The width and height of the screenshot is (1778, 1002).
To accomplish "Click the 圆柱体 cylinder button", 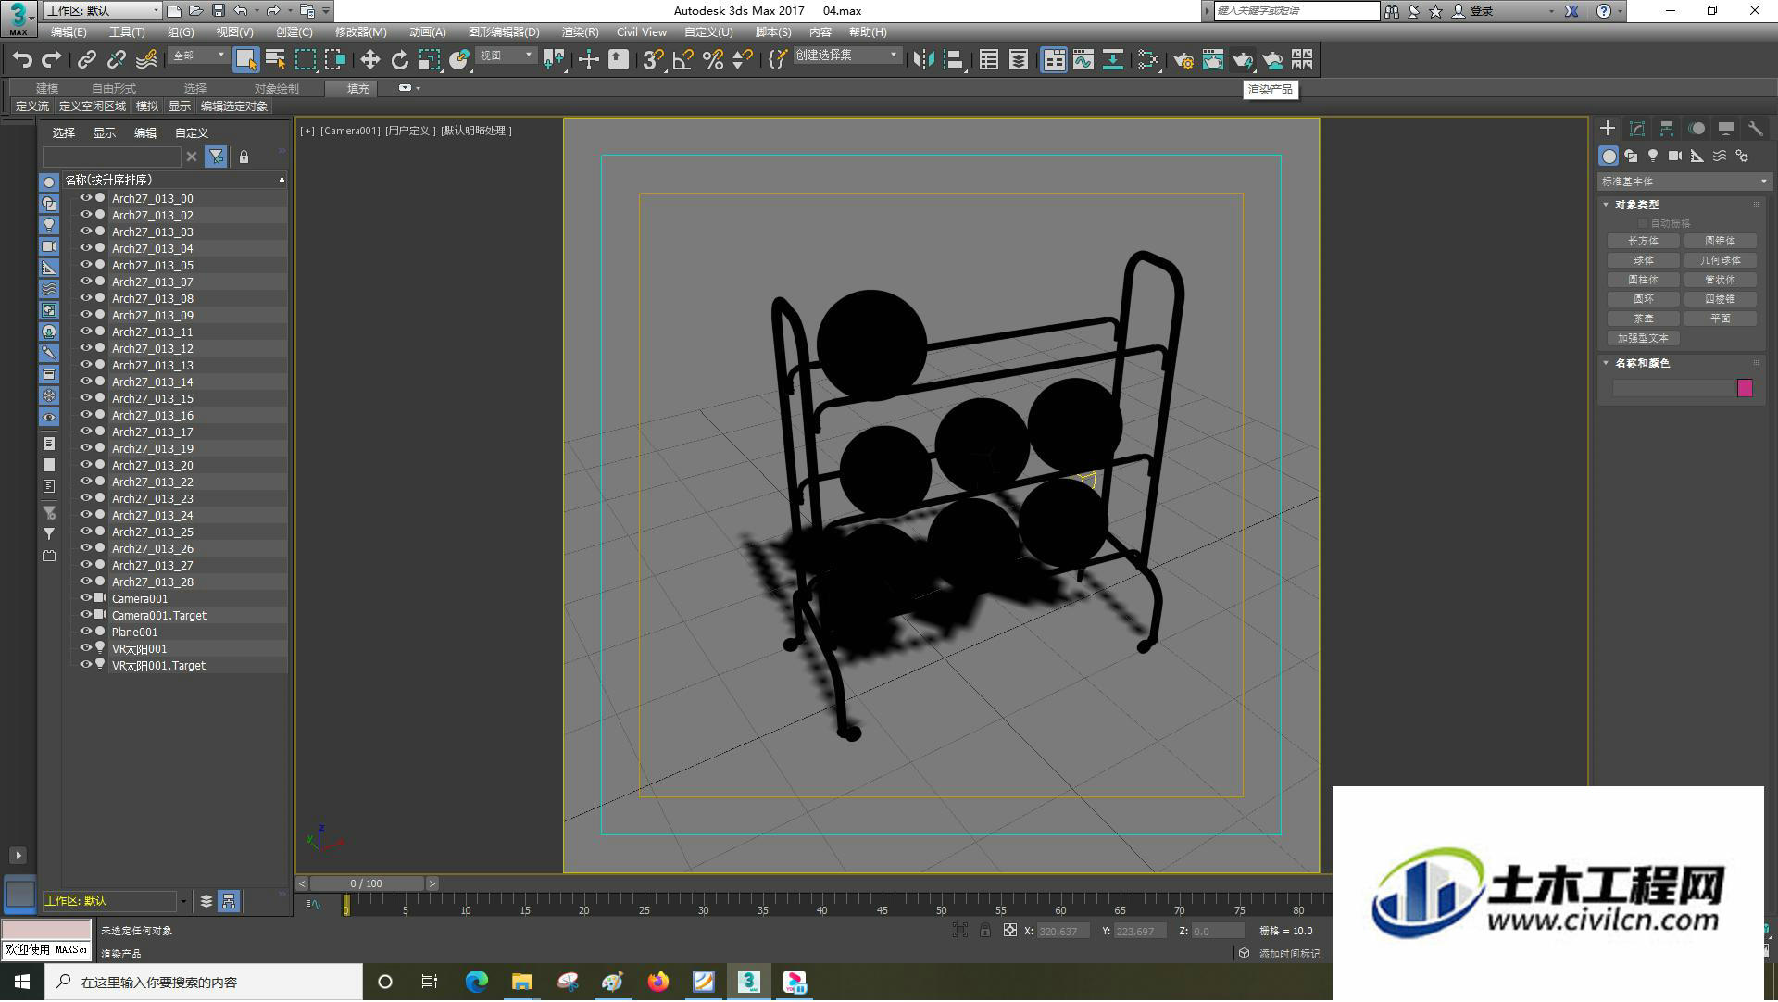I will [1644, 280].
